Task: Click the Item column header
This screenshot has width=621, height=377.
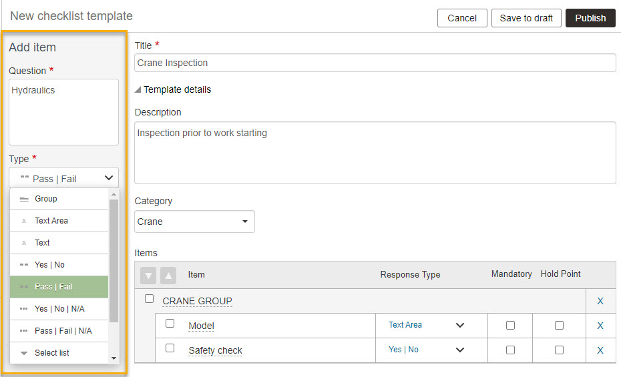Action: click(196, 274)
